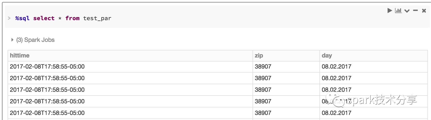Select the first row zip value 38907
This screenshot has height=120, width=431.
(x=263, y=67)
